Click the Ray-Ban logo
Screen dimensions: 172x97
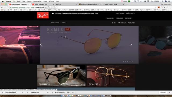click(43, 16)
